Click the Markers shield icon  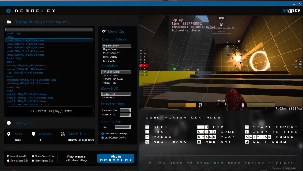click(x=34, y=134)
